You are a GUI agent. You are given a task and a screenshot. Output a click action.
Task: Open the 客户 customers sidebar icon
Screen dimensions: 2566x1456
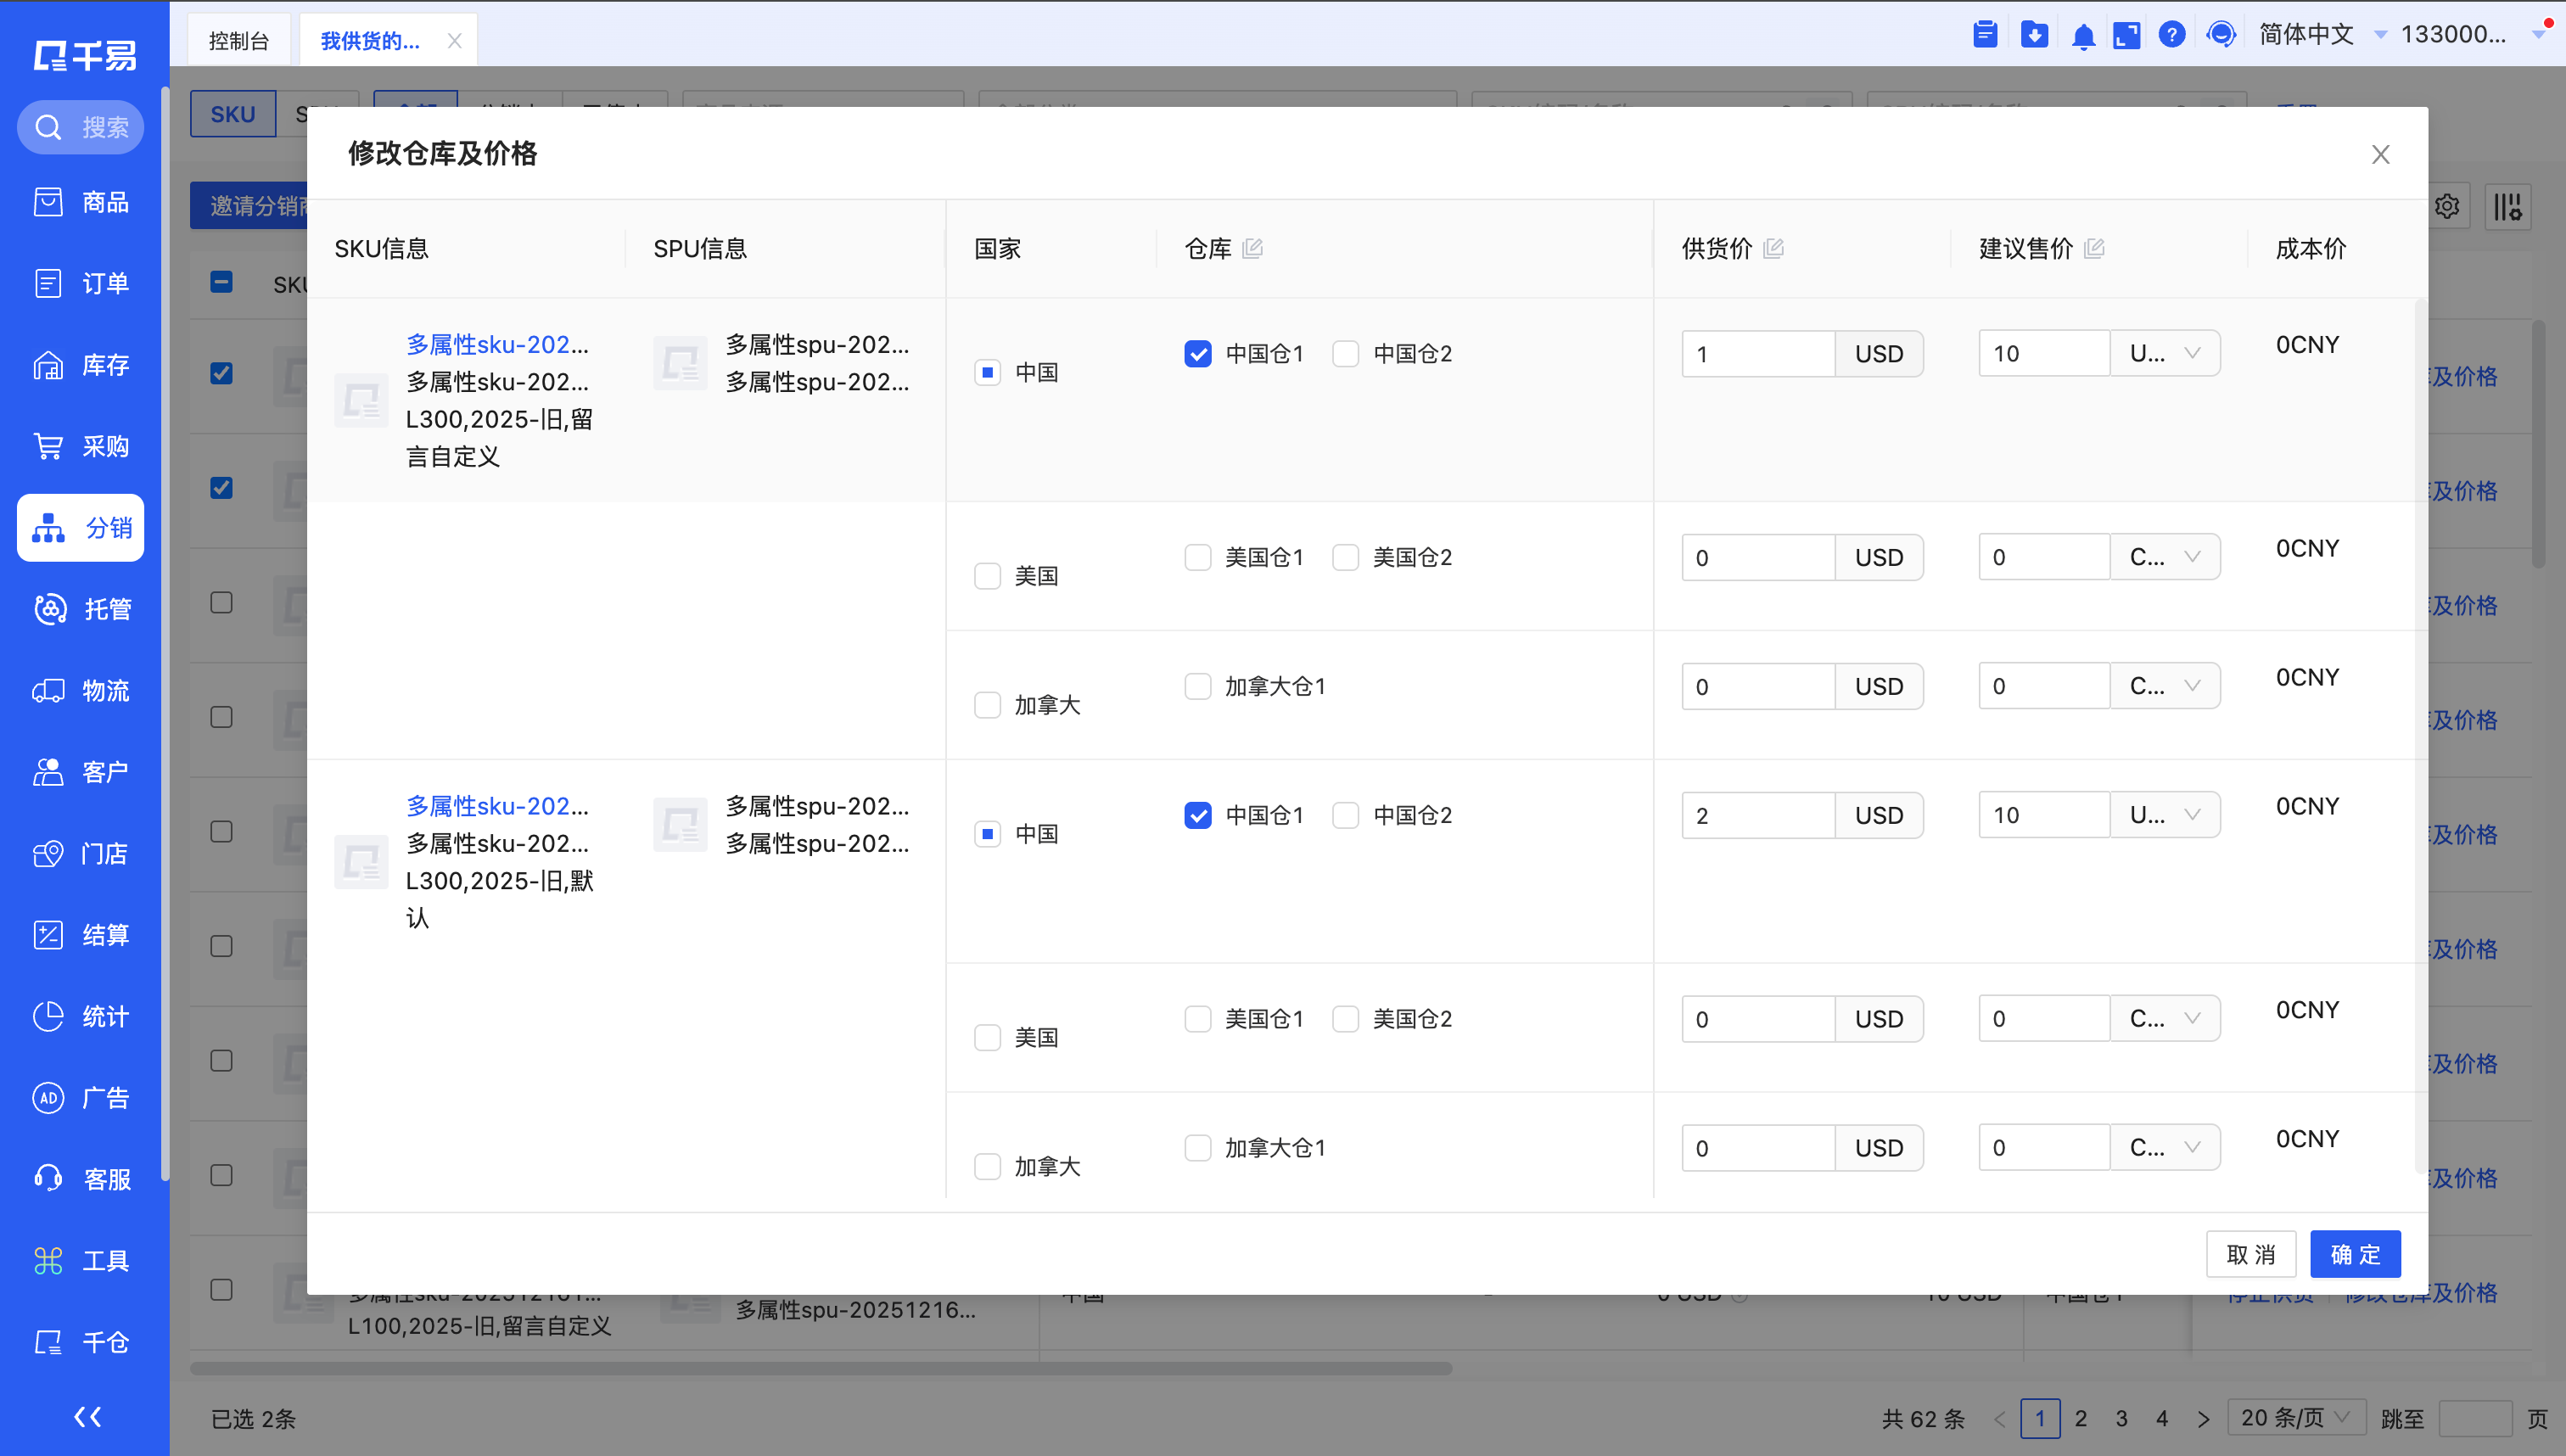pos(48,772)
